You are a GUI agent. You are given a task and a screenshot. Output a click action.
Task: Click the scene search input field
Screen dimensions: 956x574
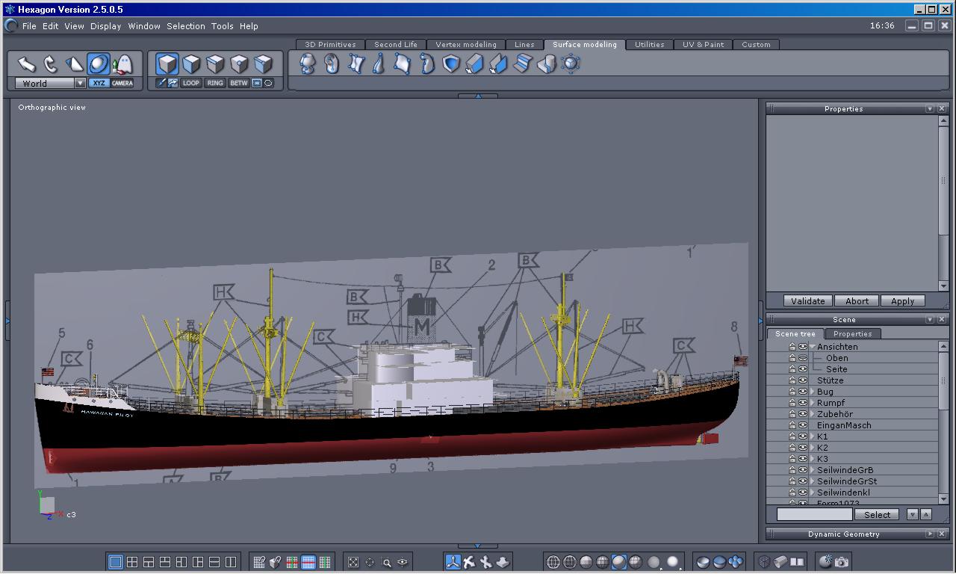(x=814, y=514)
